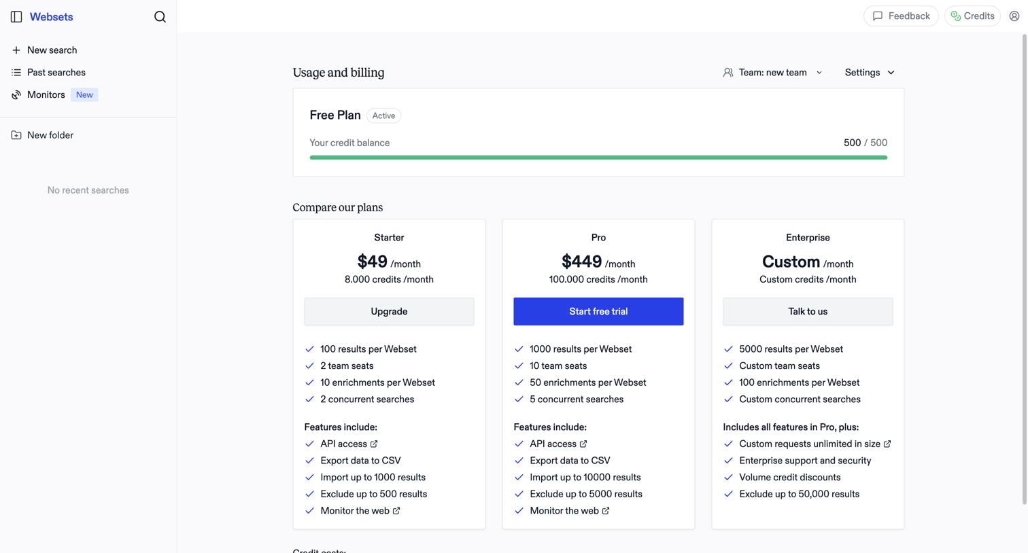Open the user account profile icon
Viewport: 1028px width, 553px height.
coord(1014,16)
